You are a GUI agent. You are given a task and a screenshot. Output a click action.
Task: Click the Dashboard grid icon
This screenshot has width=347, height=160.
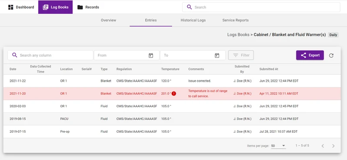[10, 7]
